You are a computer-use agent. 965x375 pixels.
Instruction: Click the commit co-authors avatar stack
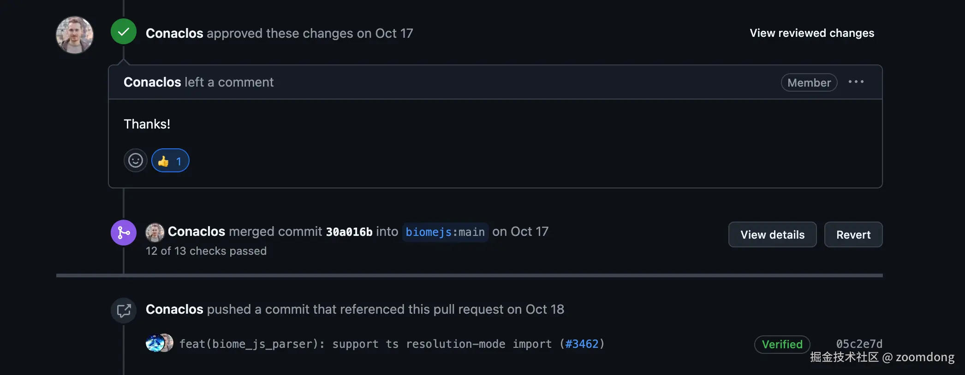click(x=159, y=343)
